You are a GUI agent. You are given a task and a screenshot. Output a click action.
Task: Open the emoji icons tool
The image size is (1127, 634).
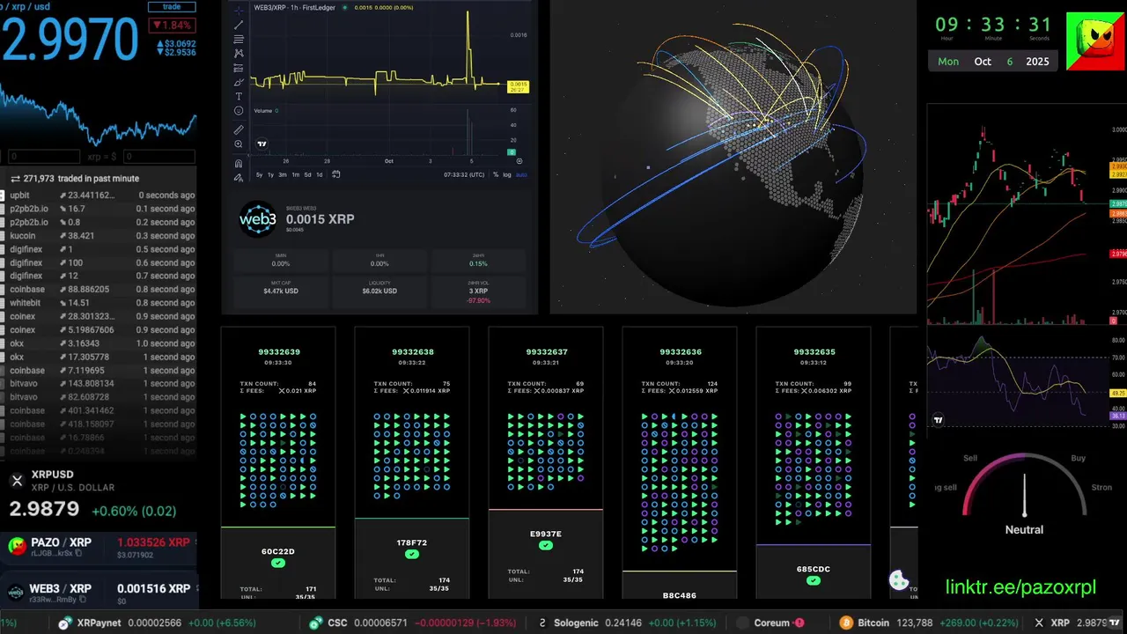(239, 111)
